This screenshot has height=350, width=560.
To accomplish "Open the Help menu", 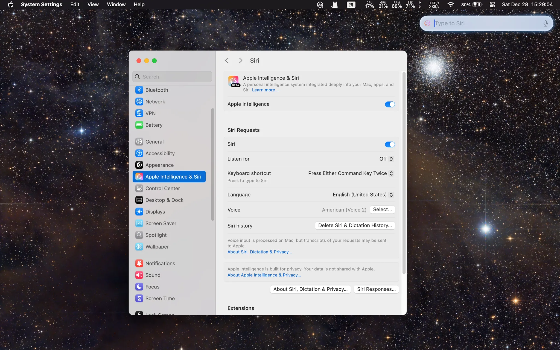I will (x=139, y=5).
